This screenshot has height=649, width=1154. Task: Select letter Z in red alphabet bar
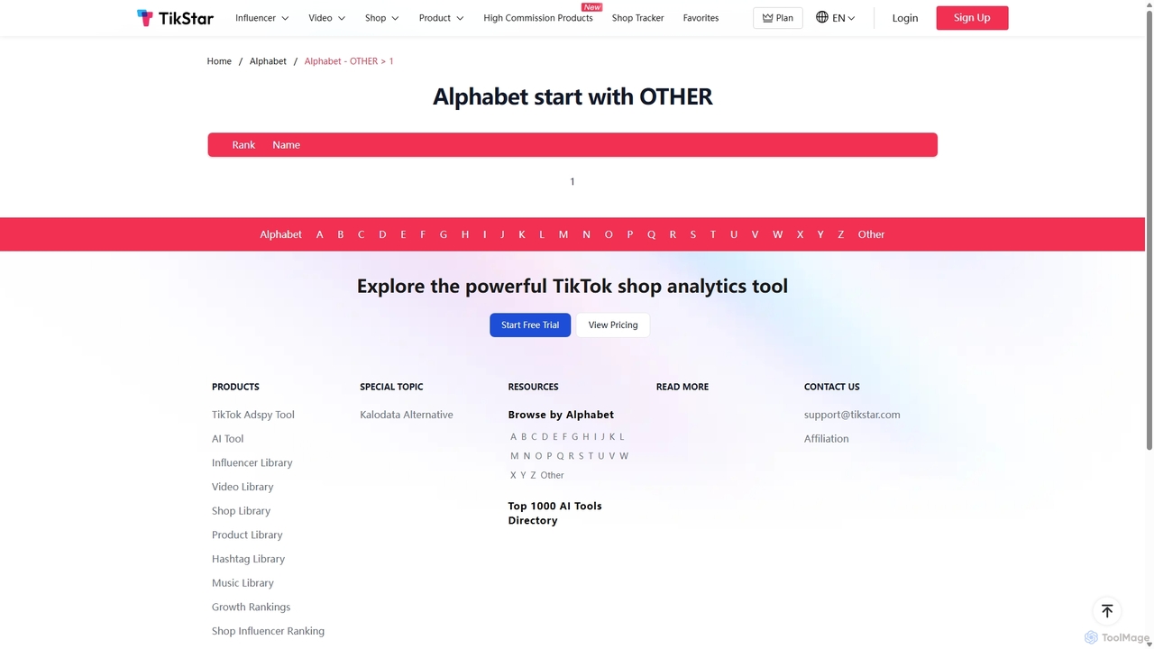point(841,234)
